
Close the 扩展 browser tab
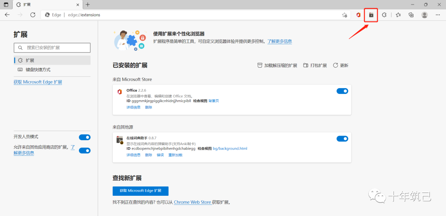77,5
